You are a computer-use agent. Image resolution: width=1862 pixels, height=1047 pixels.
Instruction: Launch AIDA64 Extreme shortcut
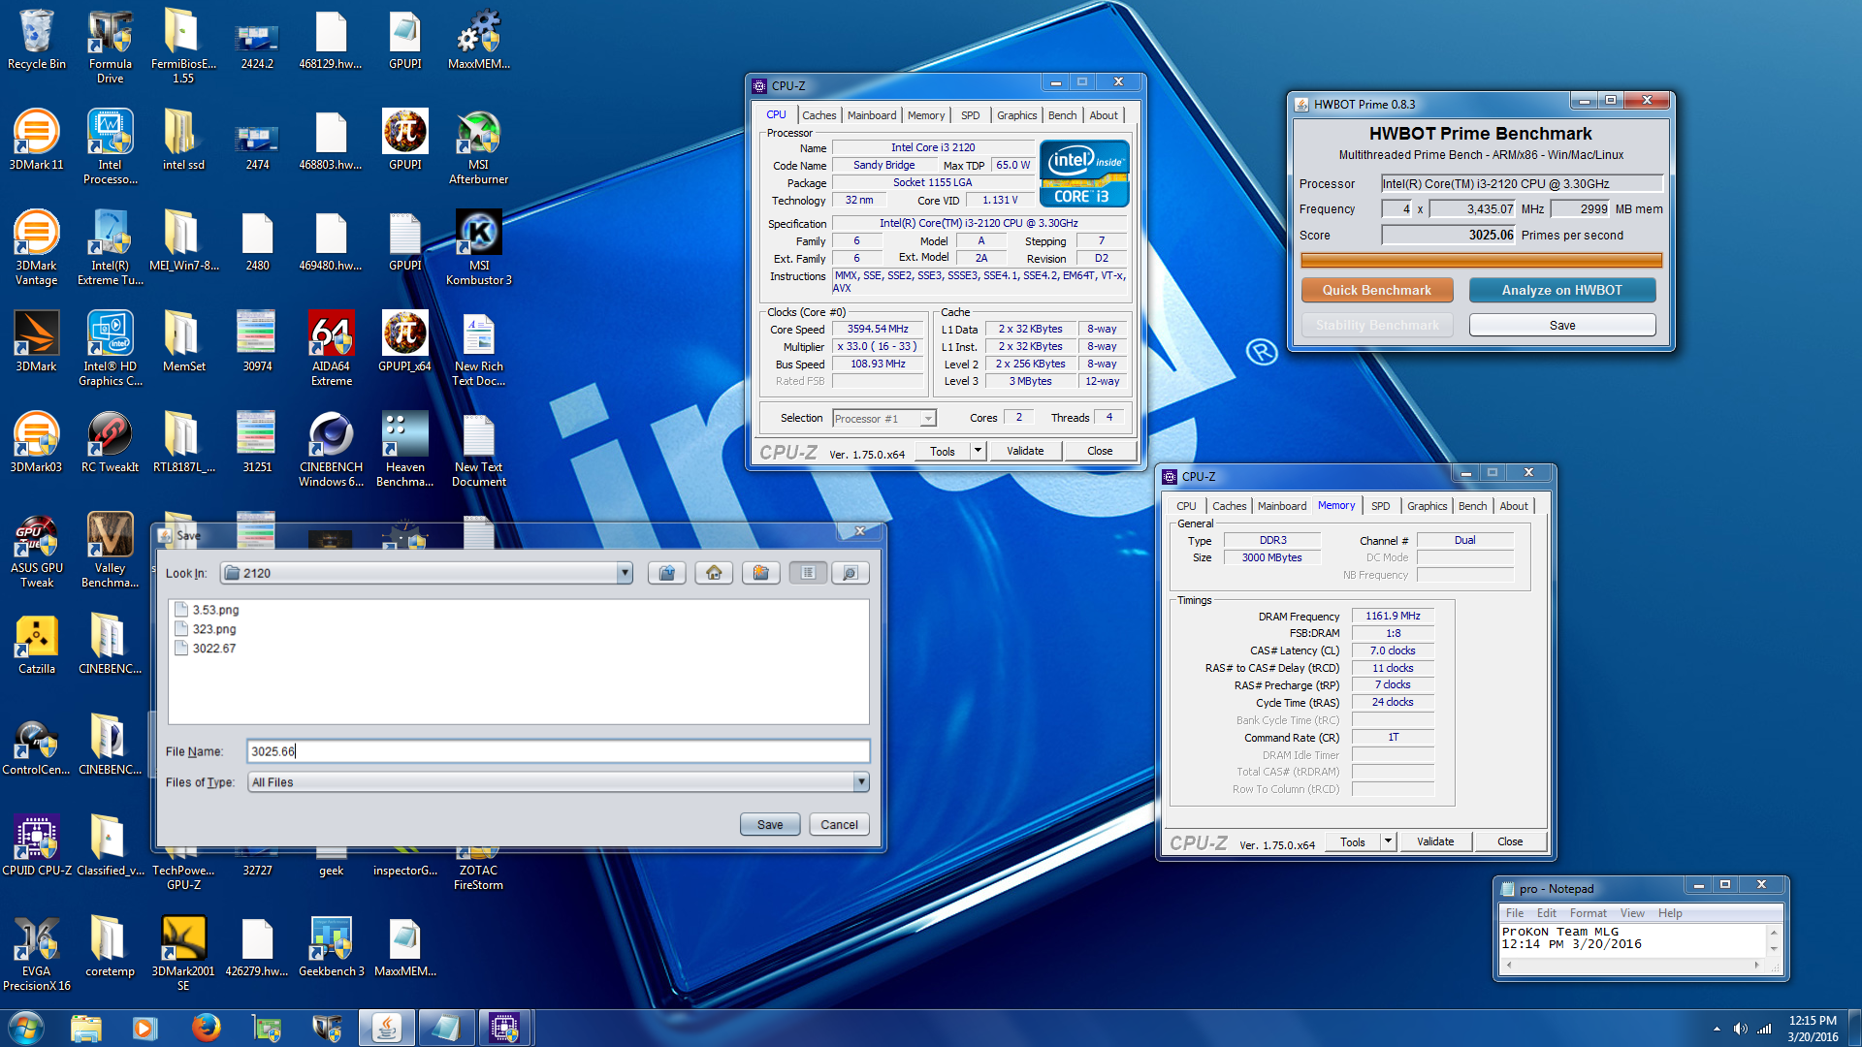pos(332,350)
